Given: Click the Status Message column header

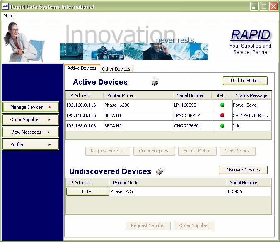Looking at the screenshot, I should (x=251, y=95).
